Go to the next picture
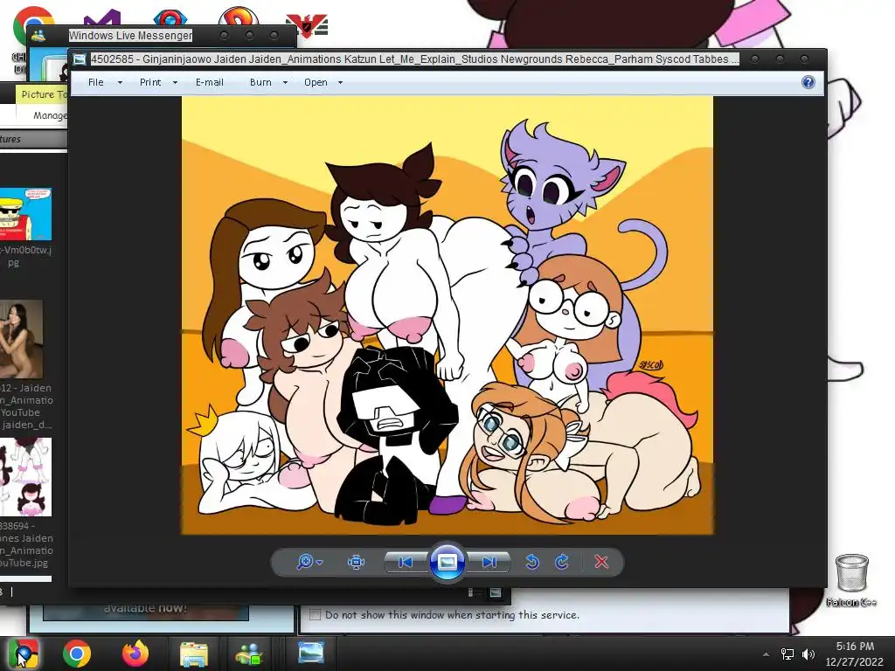Viewport: 895px width, 671px height. (x=489, y=562)
